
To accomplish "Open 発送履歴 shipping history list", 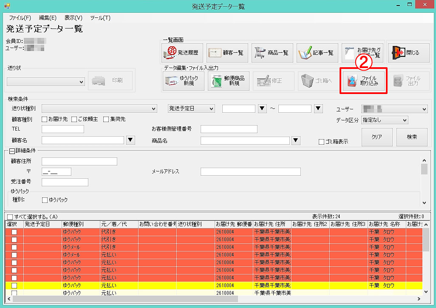I will [182, 53].
